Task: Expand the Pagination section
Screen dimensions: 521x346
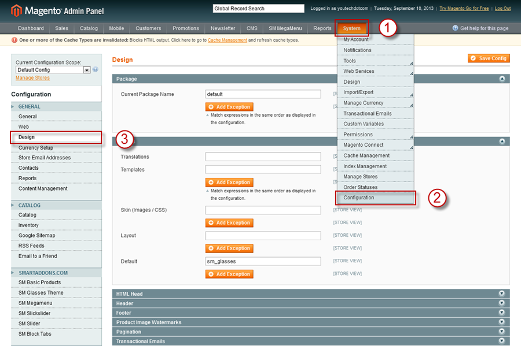Action: click(x=502, y=332)
